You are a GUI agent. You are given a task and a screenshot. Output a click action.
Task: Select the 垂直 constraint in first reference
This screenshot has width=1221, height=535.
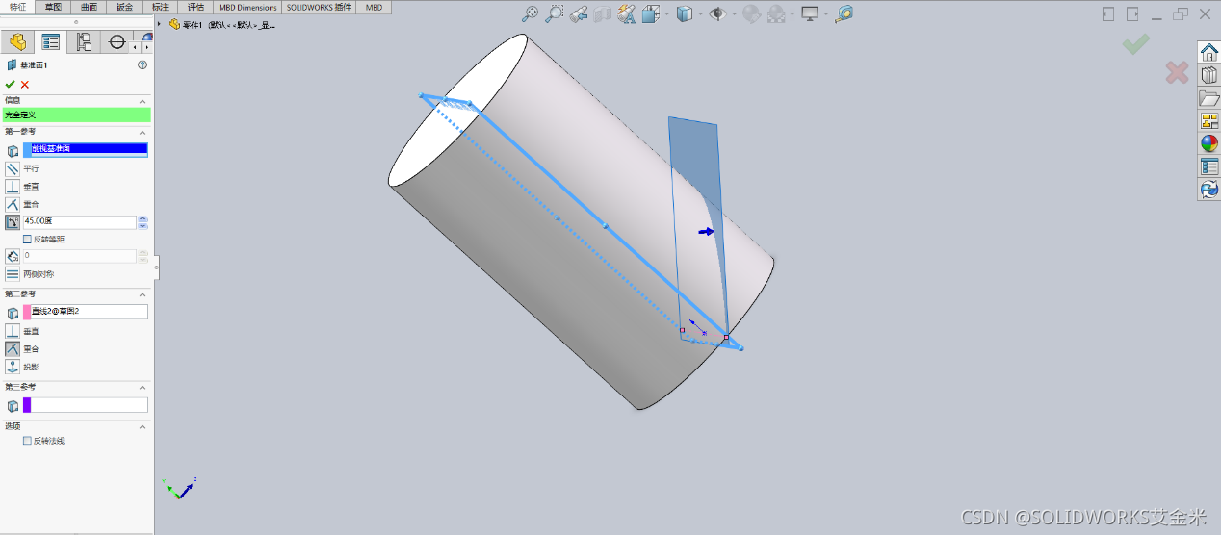point(13,186)
